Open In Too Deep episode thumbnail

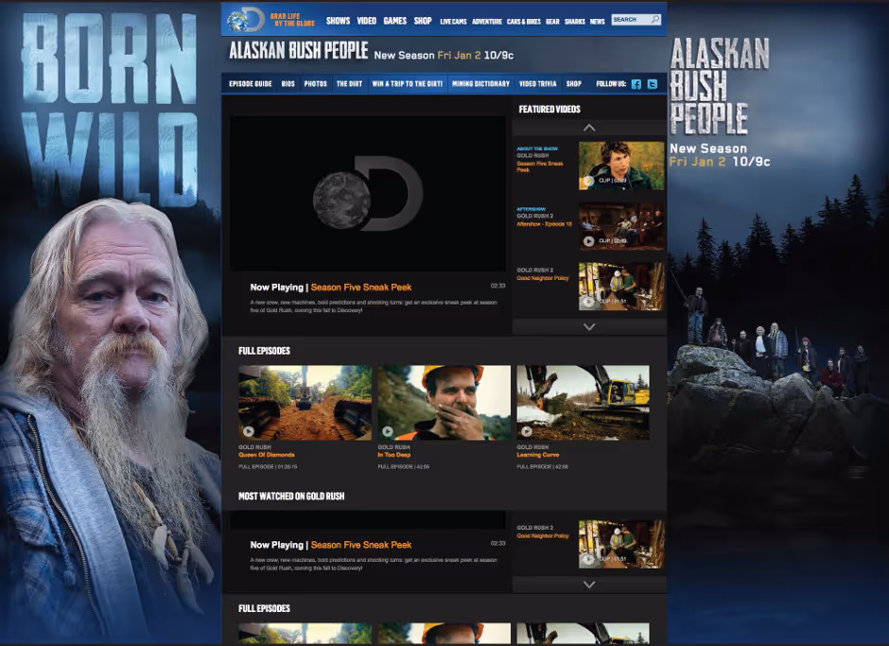(x=444, y=403)
